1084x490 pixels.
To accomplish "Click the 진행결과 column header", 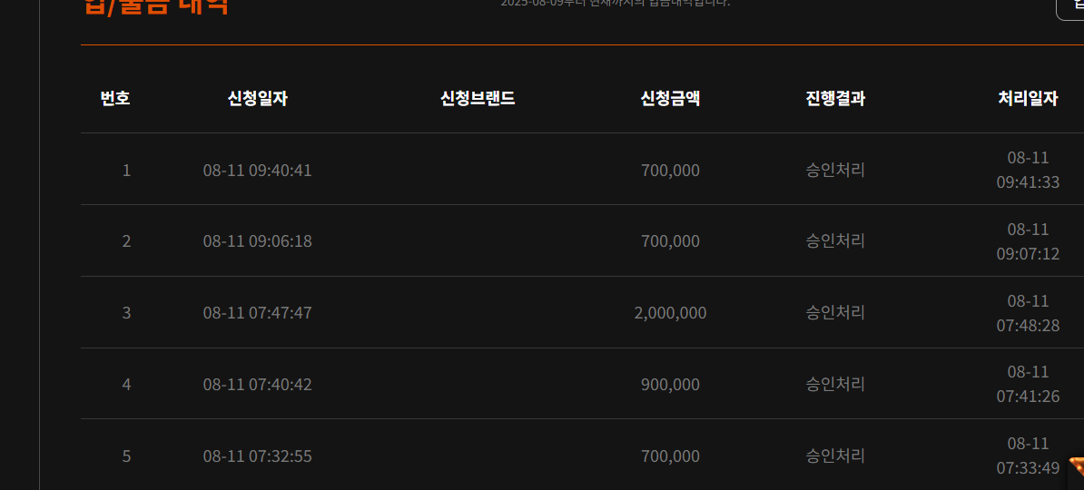I will (835, 99).
